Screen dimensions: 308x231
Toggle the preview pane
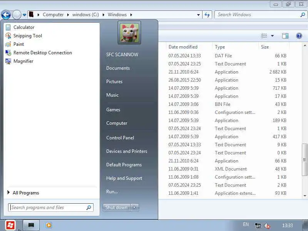click(285, 36)
